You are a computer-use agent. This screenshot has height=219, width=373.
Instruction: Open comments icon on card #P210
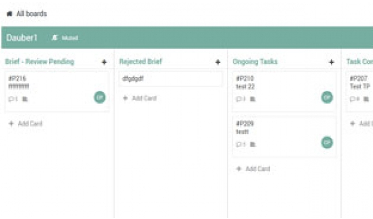click(x=241, y=99)
